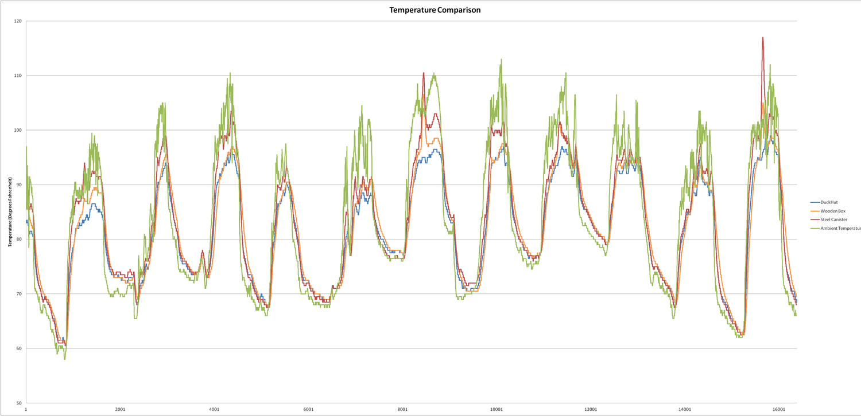Click the blue DuckHut legend line marker
This screenshot has height=416, width=861.
(x=814, y=202)
